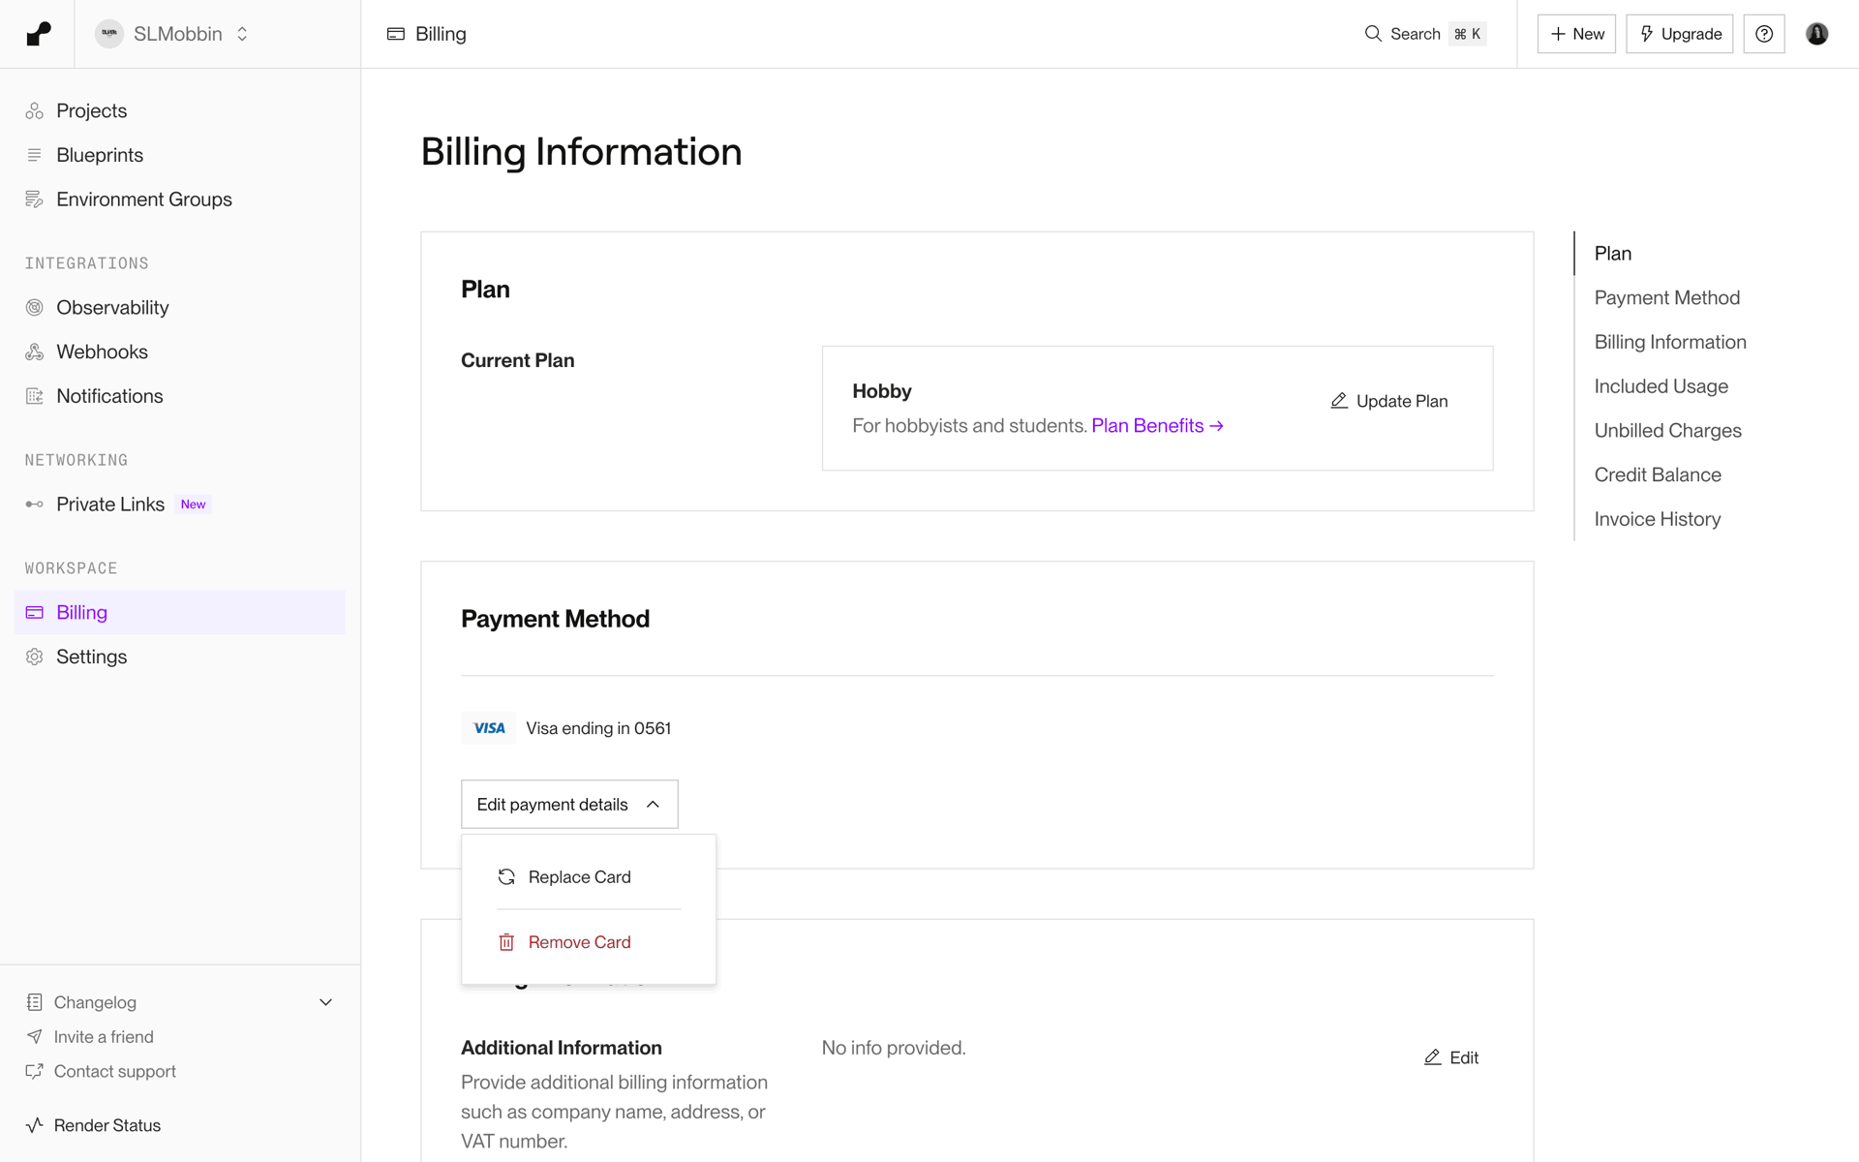This screenshot has width=1859, height=1162.
Task: Click the Render Status pulse icon
Action: point(35,1125)
